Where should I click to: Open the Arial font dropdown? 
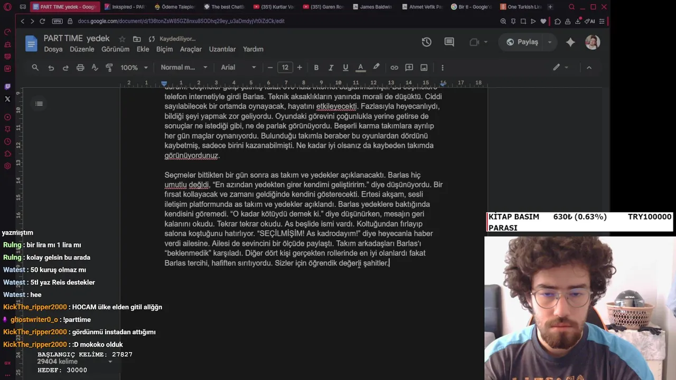238,68
